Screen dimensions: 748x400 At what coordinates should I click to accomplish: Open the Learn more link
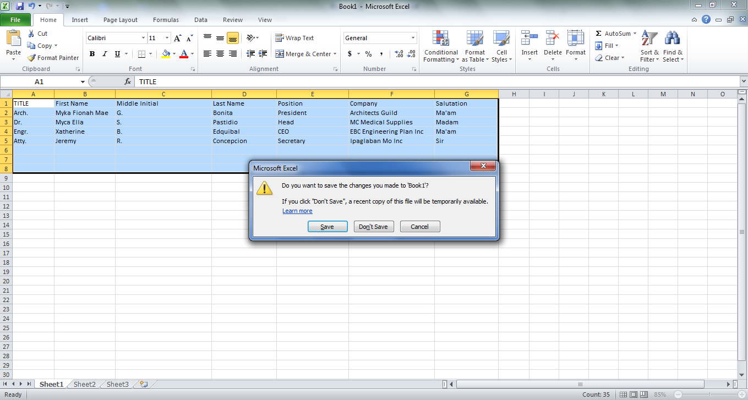tap(297, 211)
